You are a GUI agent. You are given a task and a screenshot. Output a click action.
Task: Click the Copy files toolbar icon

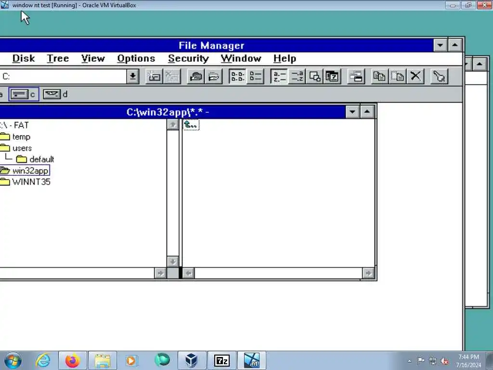(379, 76)
